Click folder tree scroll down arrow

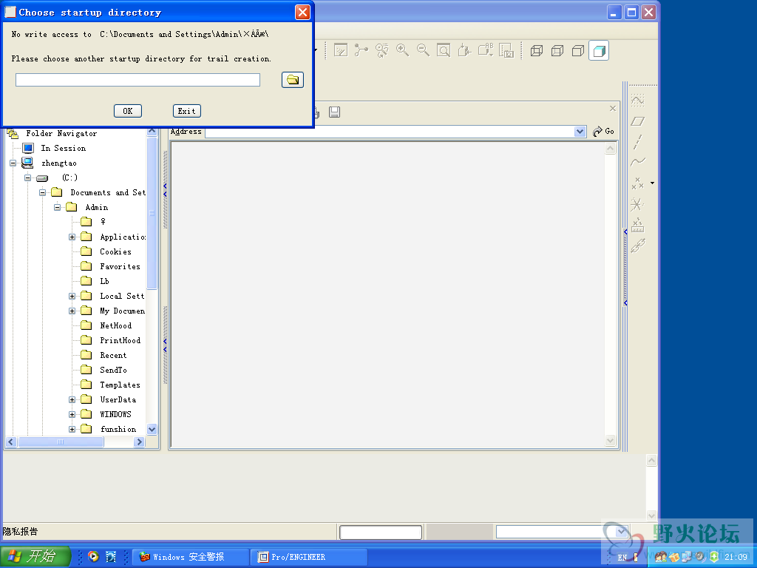(x=152, y=430)
